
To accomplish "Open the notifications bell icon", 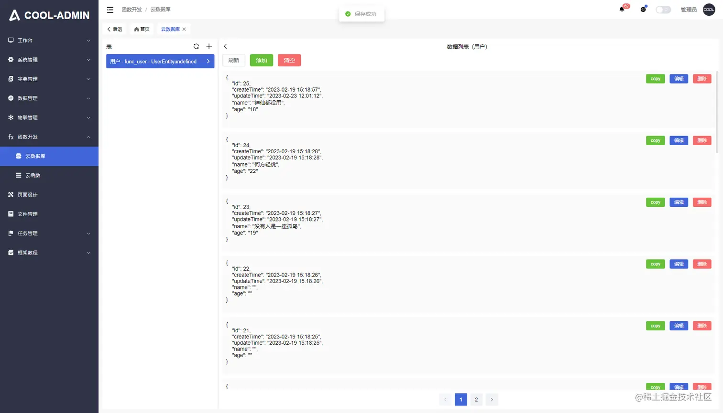I will [622, 9].
